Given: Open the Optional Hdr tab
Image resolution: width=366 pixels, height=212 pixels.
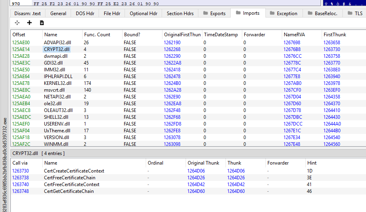Looking at the screenshot, I should [x=144, y=14].
